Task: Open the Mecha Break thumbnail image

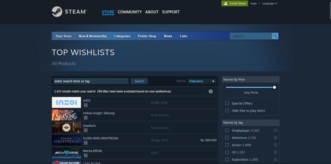Action: pyautogui.click(x=66, y=153)
